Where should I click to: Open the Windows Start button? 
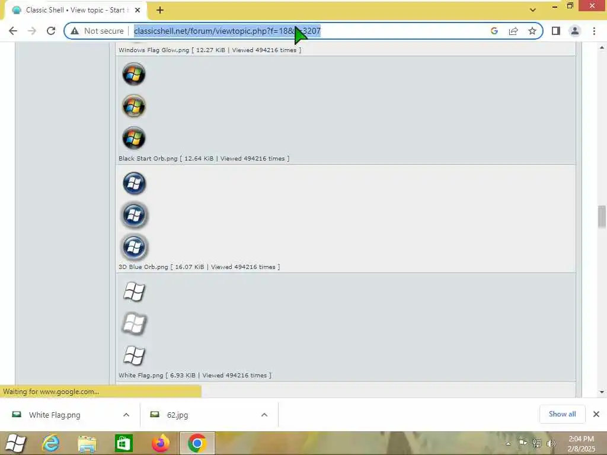click(x=15, y=443)
